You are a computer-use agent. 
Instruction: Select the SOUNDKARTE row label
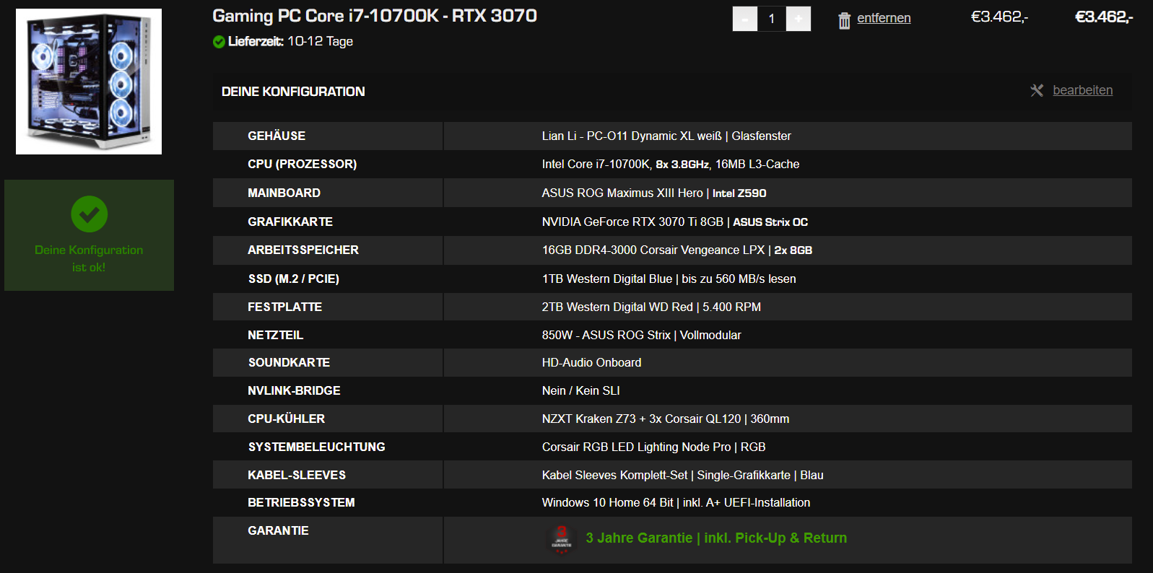pos(289,362)
